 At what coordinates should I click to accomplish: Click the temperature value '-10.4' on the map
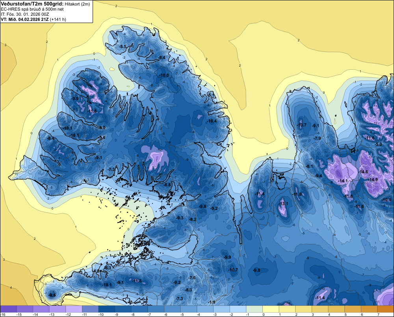(x=212, y=121)
